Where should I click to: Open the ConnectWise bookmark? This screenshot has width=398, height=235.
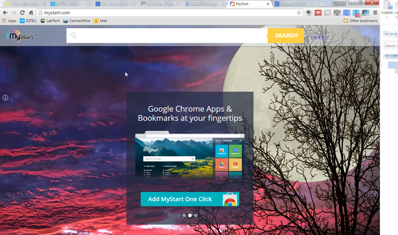coord(77,21)
